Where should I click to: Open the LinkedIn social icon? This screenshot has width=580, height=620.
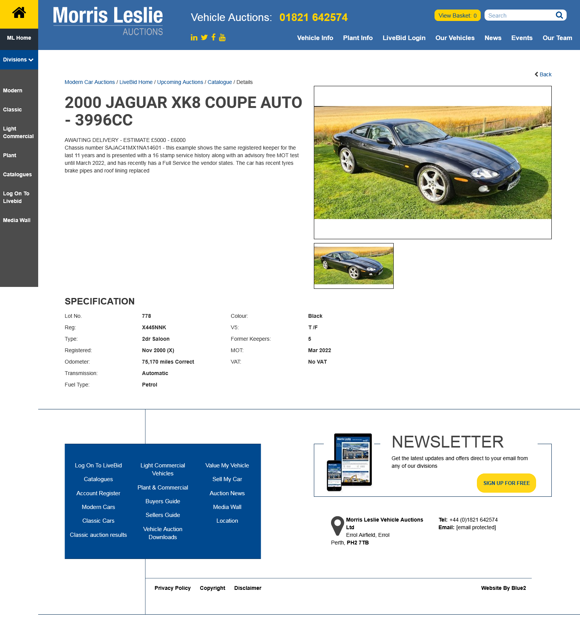point(194,37)
